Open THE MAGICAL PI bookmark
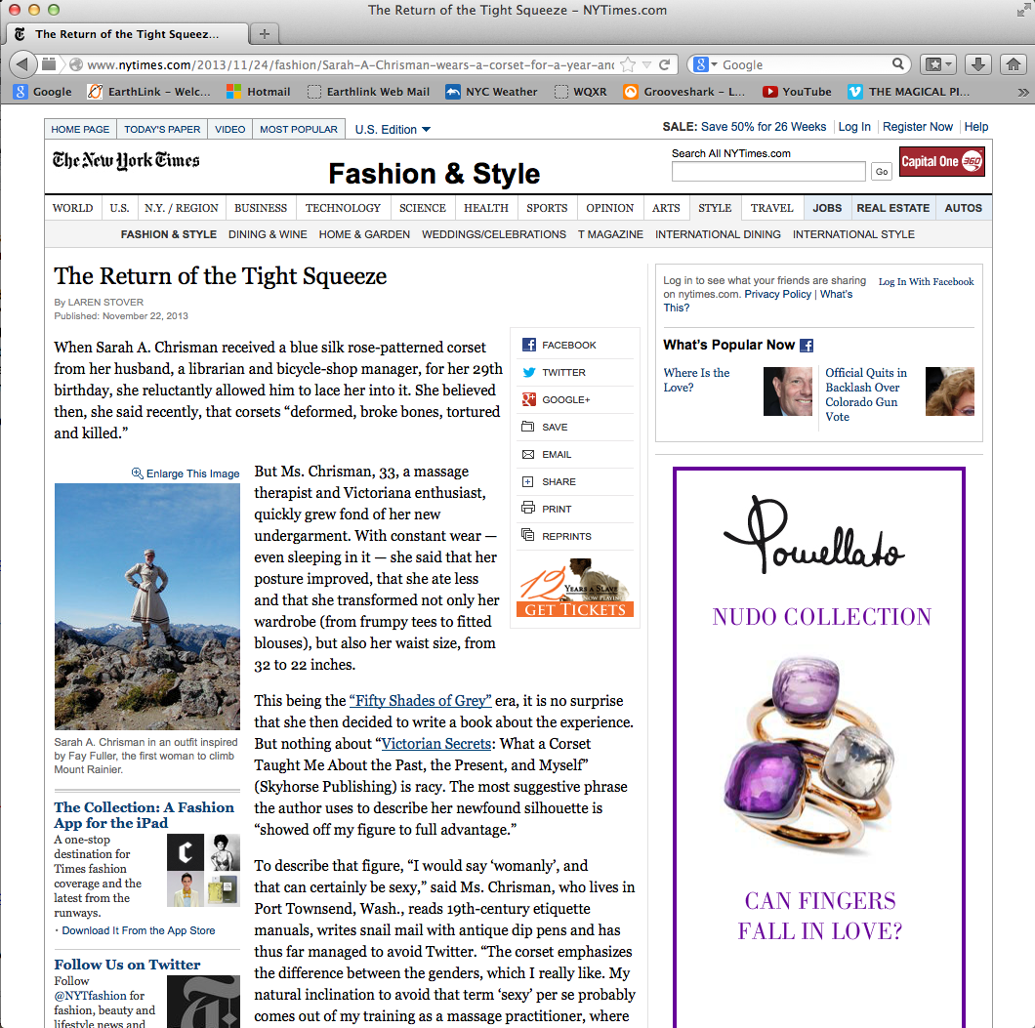Image resolution: width=1035 pixels, height=1028 pixels. coord(909,92)
